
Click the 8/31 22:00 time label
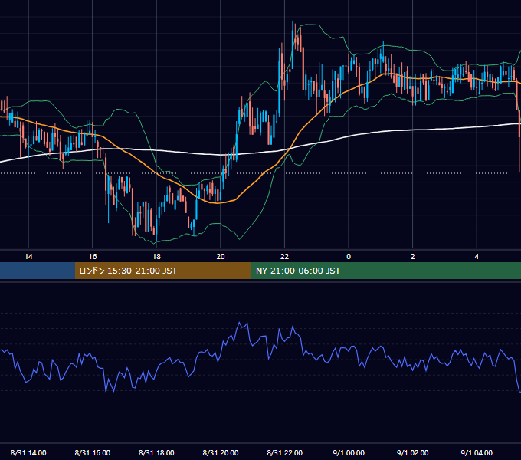285,452
